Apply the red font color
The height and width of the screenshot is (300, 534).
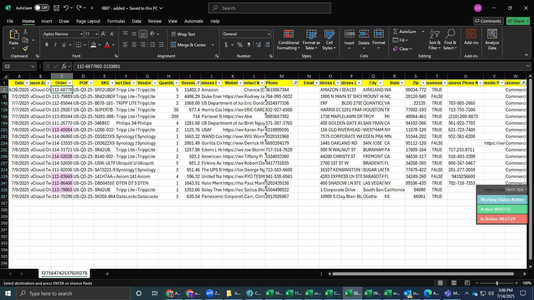click(107, 45)
